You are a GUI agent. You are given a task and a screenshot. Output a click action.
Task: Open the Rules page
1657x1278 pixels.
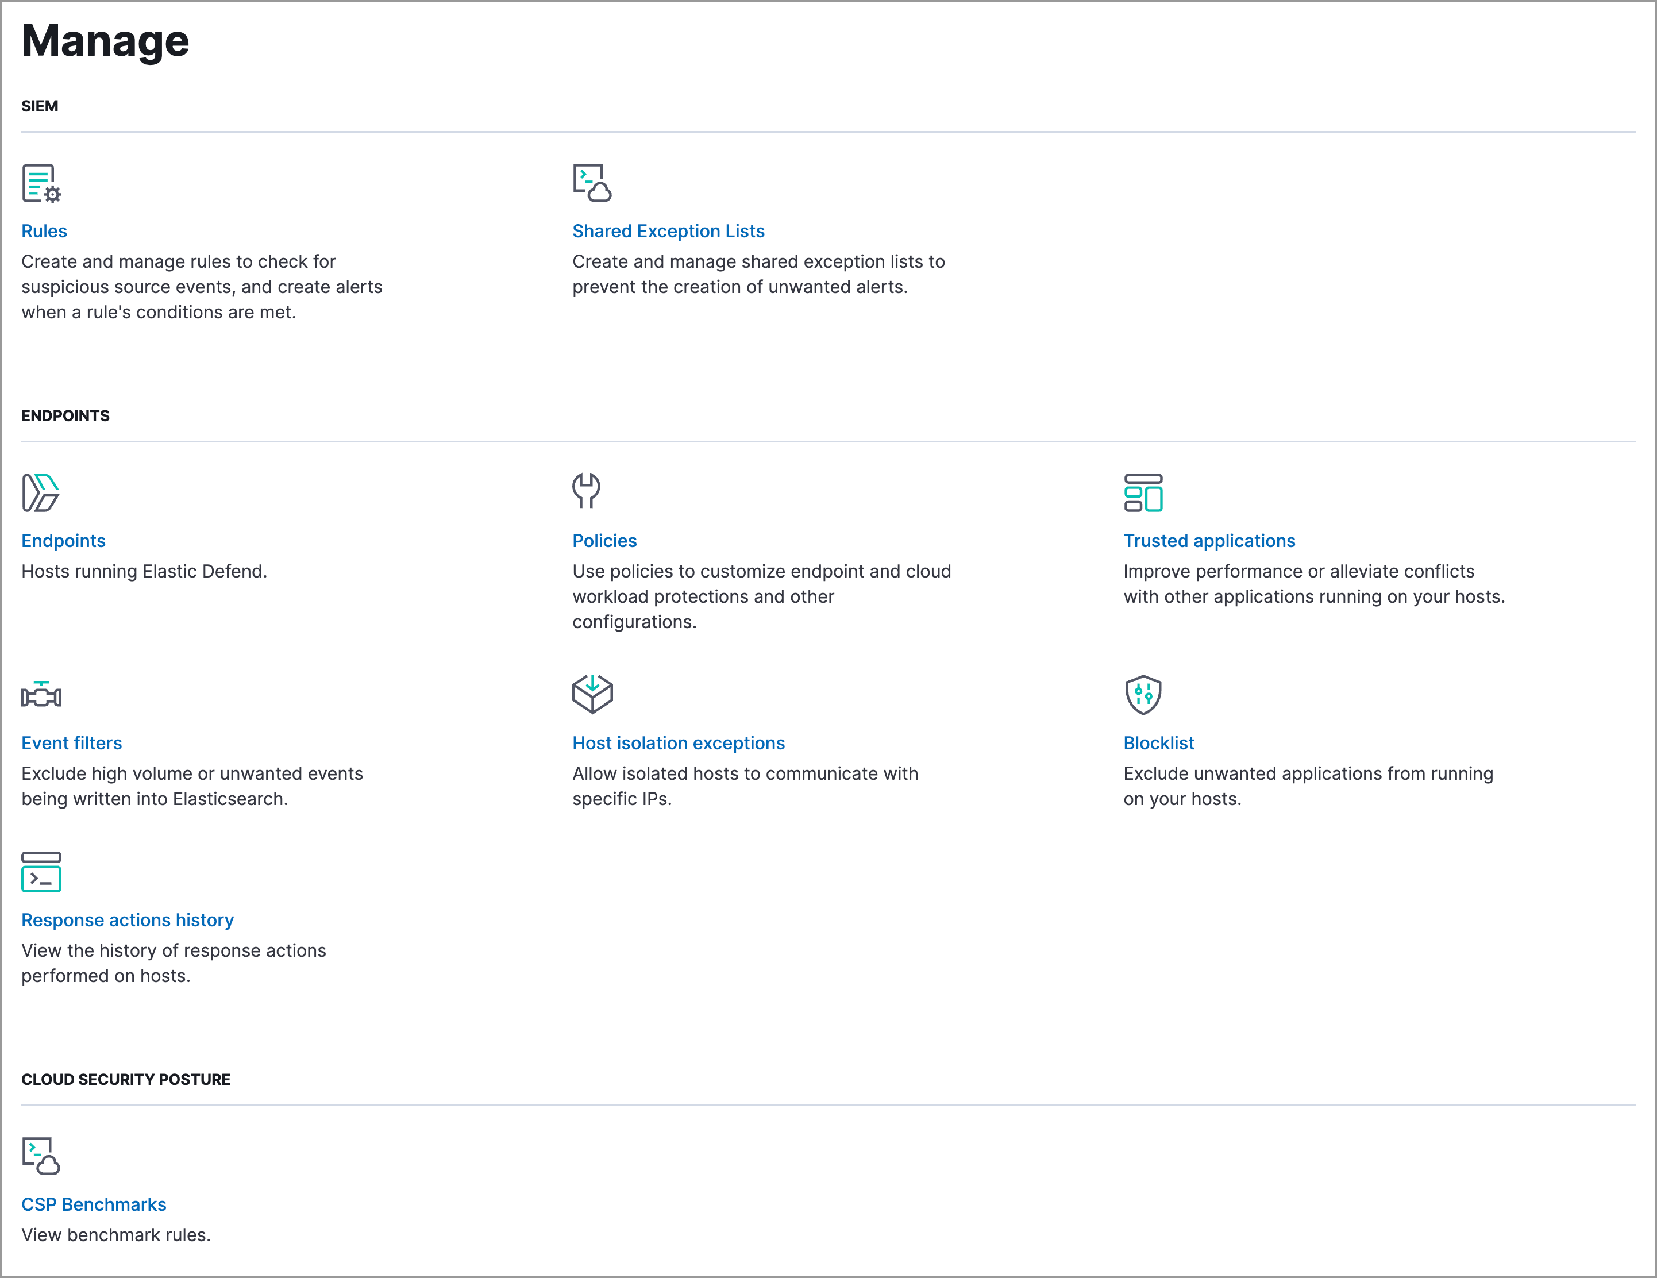coord(44,230)
